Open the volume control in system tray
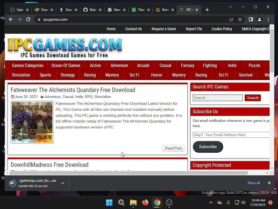 (243, 202)
